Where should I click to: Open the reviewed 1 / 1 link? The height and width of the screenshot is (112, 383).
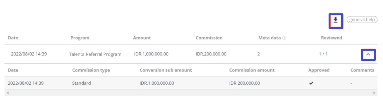323,54
